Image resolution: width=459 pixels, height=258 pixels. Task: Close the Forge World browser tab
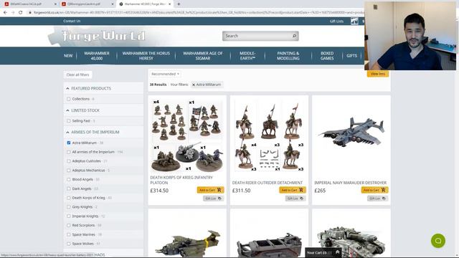click(169, 4)
